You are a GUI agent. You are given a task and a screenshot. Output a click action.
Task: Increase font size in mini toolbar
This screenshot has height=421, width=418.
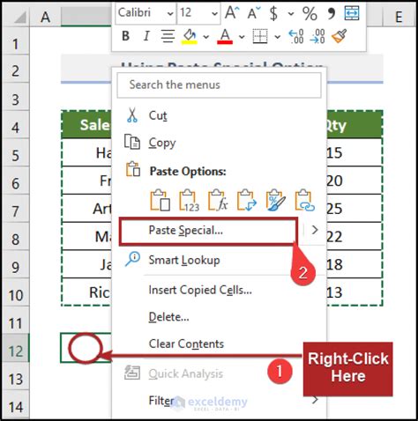point(232,13)
